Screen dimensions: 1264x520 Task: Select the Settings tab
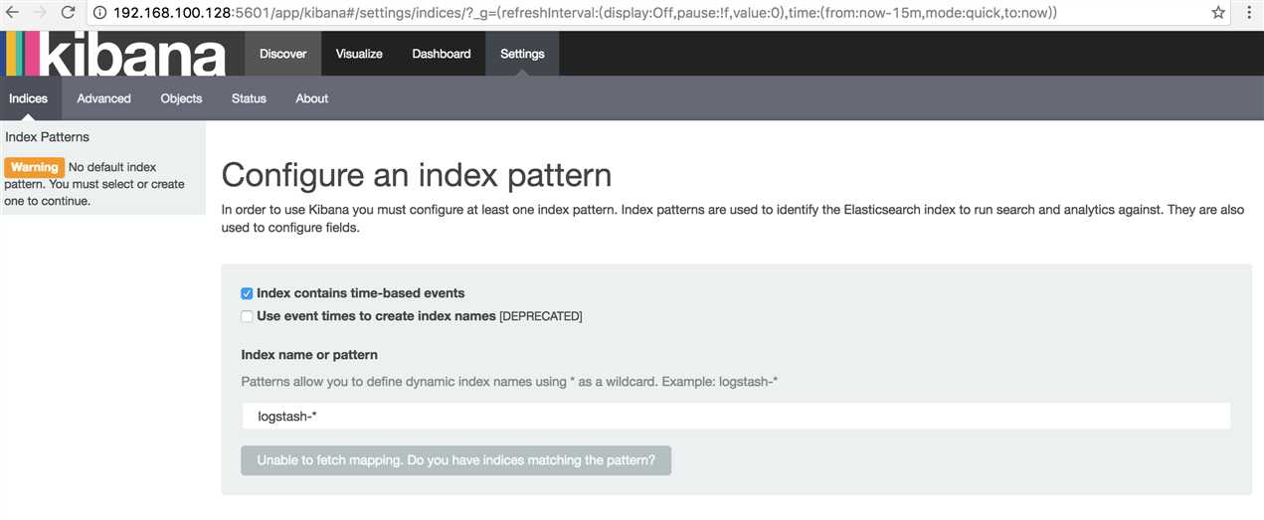(522, 54)
